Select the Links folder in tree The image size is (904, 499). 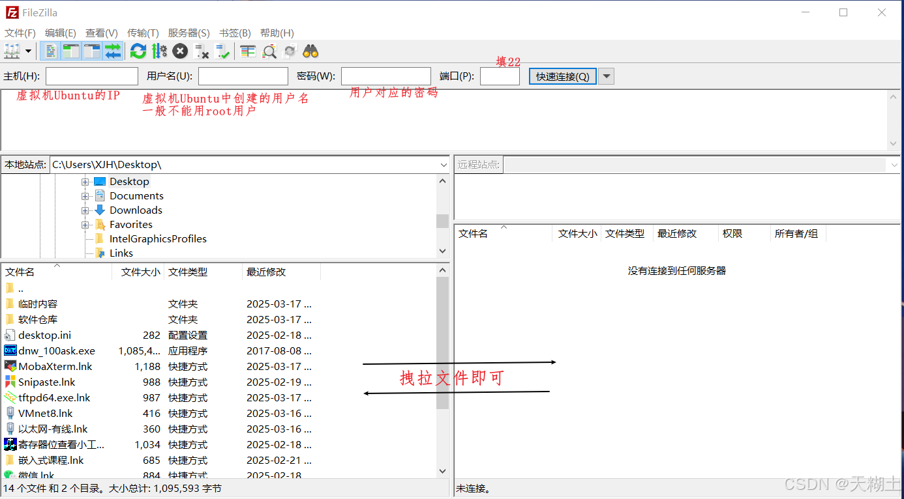pos(121,253)
